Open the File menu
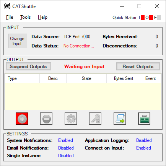This screenshot has height=166, width=166. [10, 17]
